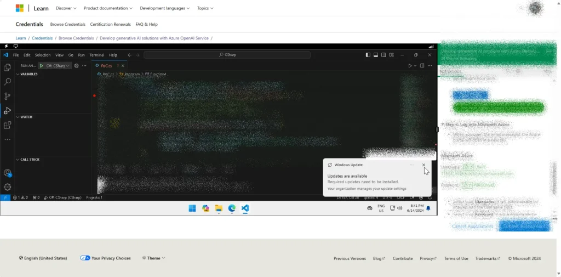Screen dimensions: 561x277
Task: Open the View menu in VS Code
Action: point(59,55)
